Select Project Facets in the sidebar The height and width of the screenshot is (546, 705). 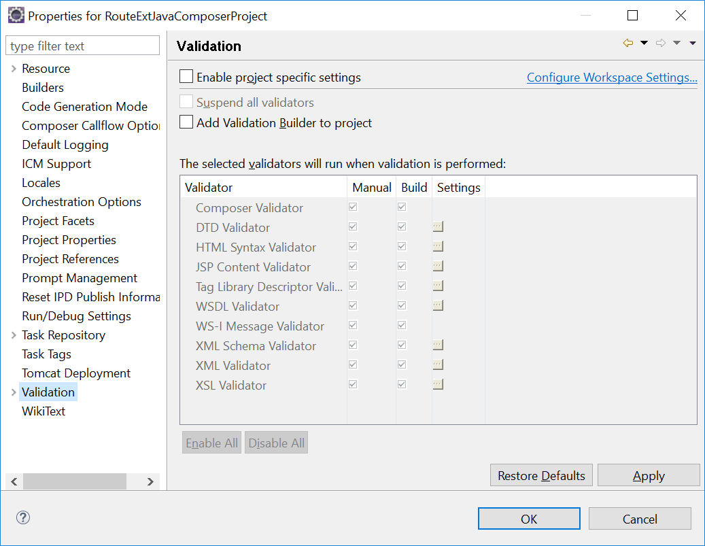pyautogui.click(x=58, y=221)
